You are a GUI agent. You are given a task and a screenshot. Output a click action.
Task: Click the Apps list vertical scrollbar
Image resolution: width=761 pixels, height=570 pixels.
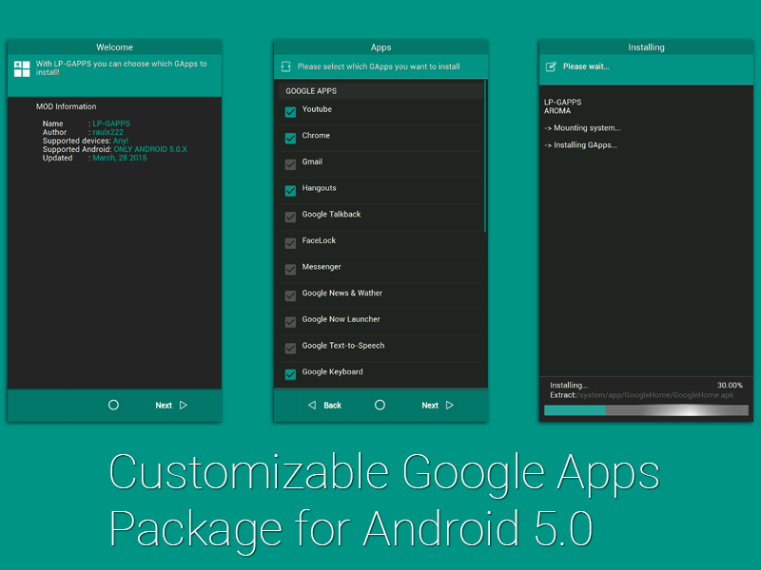[485, 157]
